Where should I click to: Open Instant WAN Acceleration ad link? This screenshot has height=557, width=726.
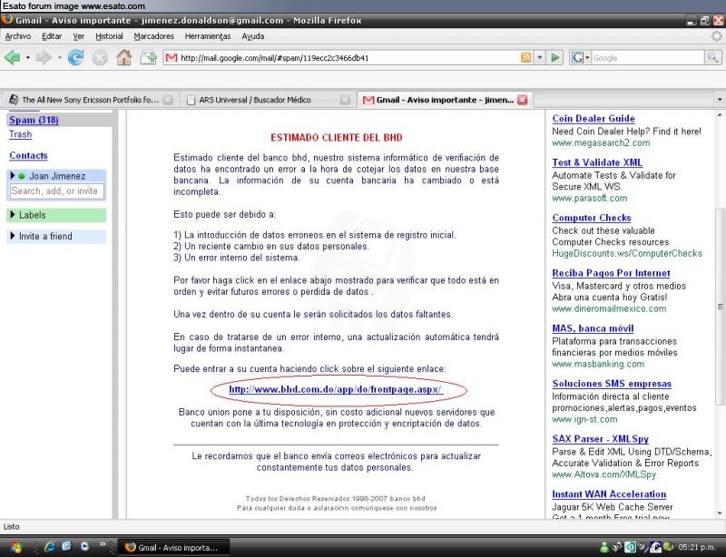coord(609,494)
